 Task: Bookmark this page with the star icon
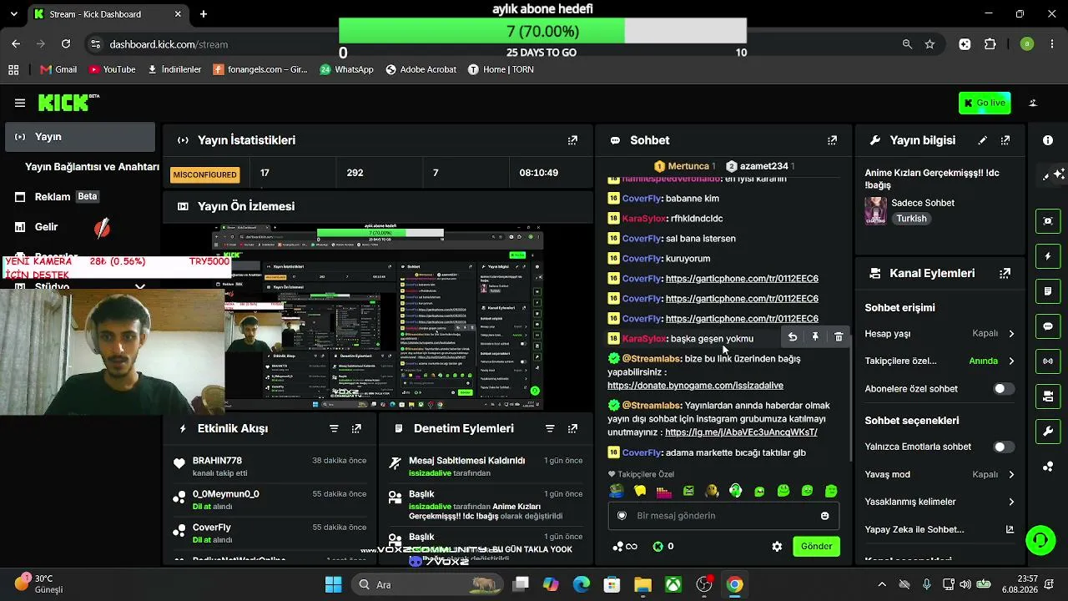tap(929, 44)
